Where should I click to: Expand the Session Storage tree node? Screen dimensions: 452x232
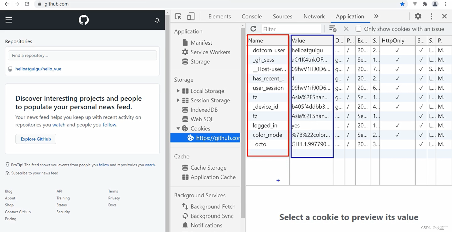[178, 100]
